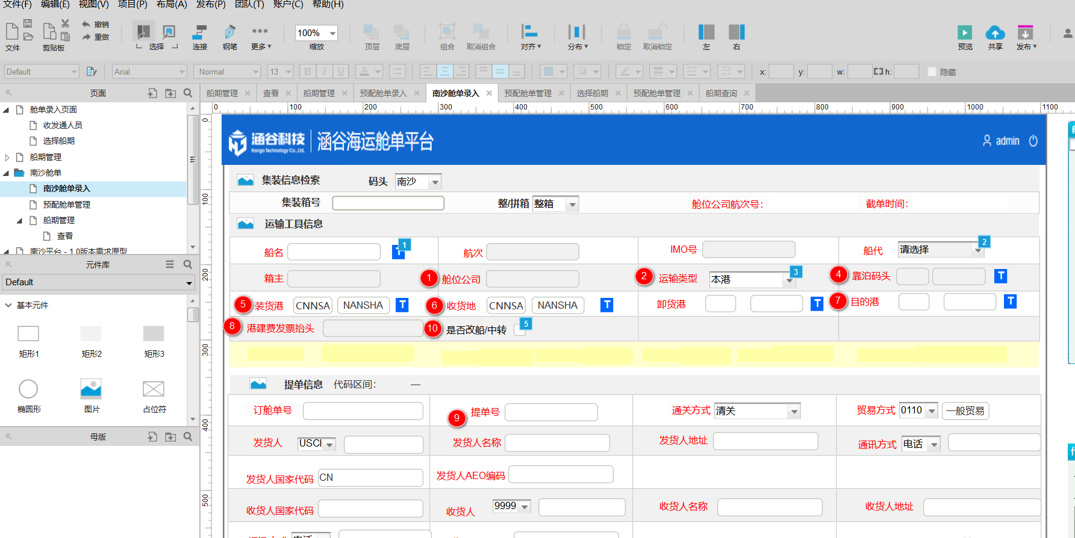Viewport: 1075px width, 538px height.
Task: Toggle the 隐藏 hidden checkbox
Action: click(932, 72)
